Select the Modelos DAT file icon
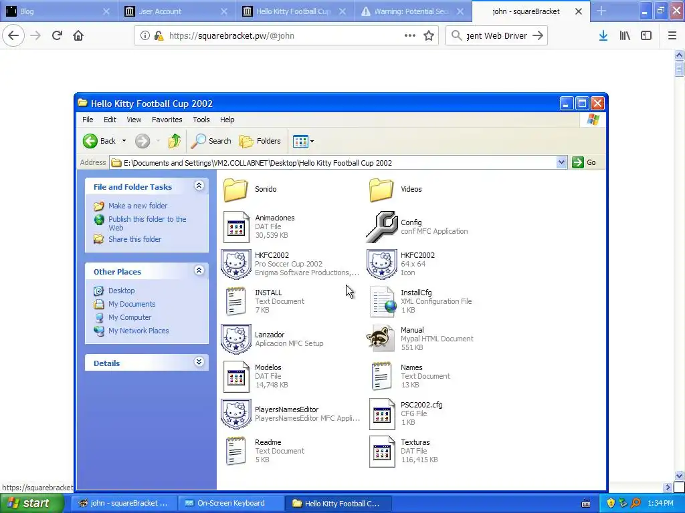Image resolution: width=685 pixels, height=513 pixels. pyautogui.click(x=236, y=377)
